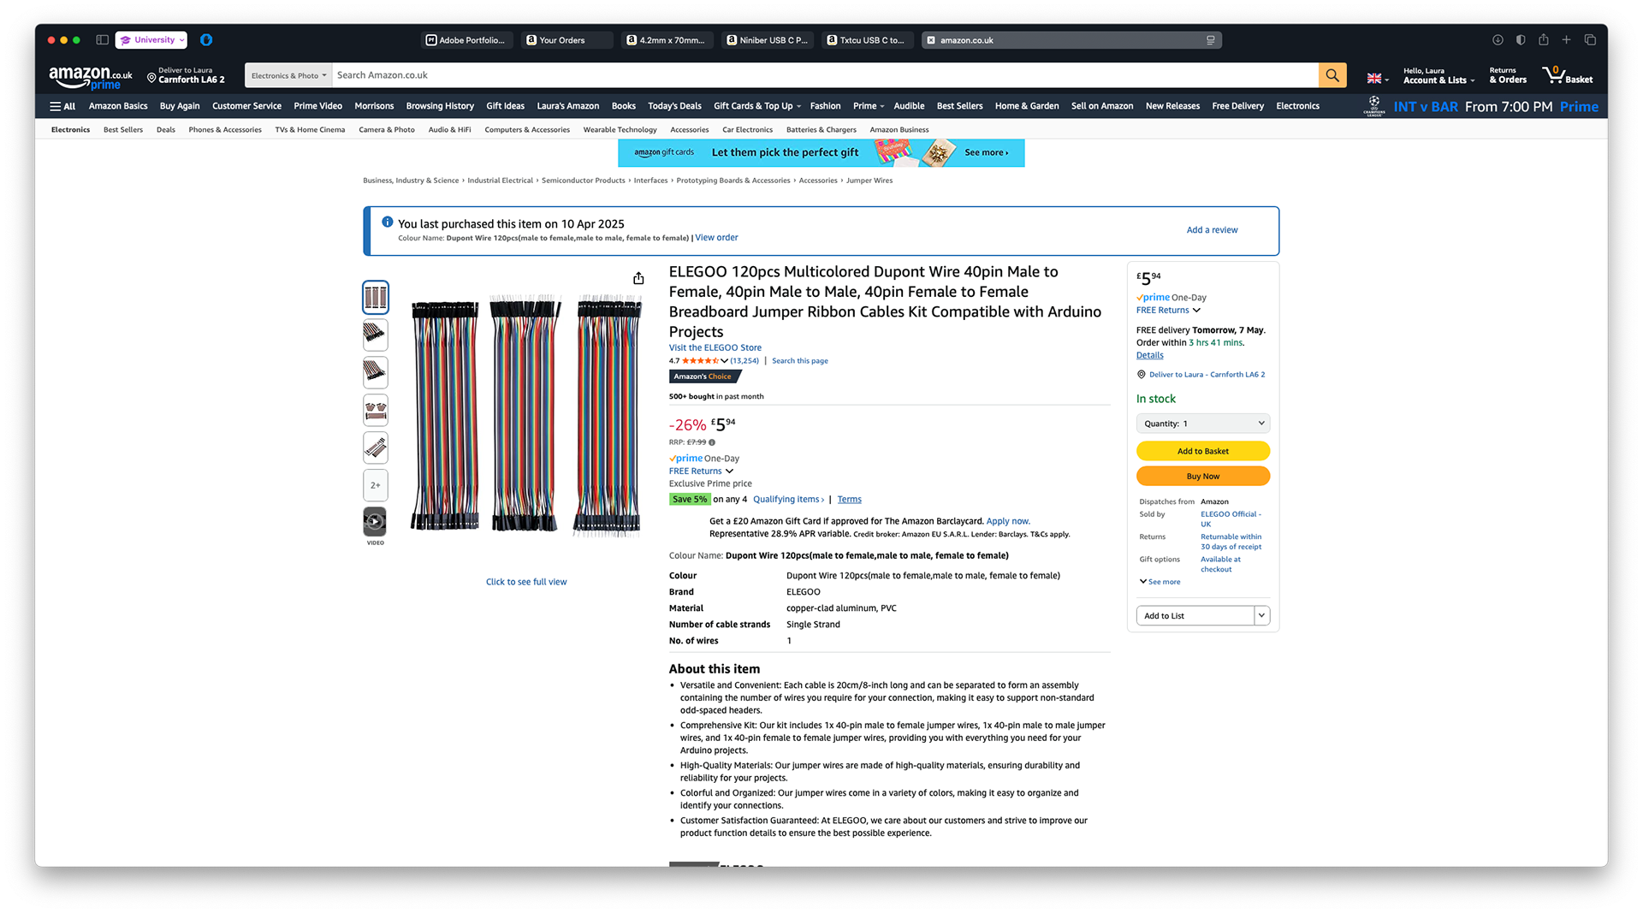
Task: Play the product video thumbnail
Action: pyautogui.click(x=375, y=522)
